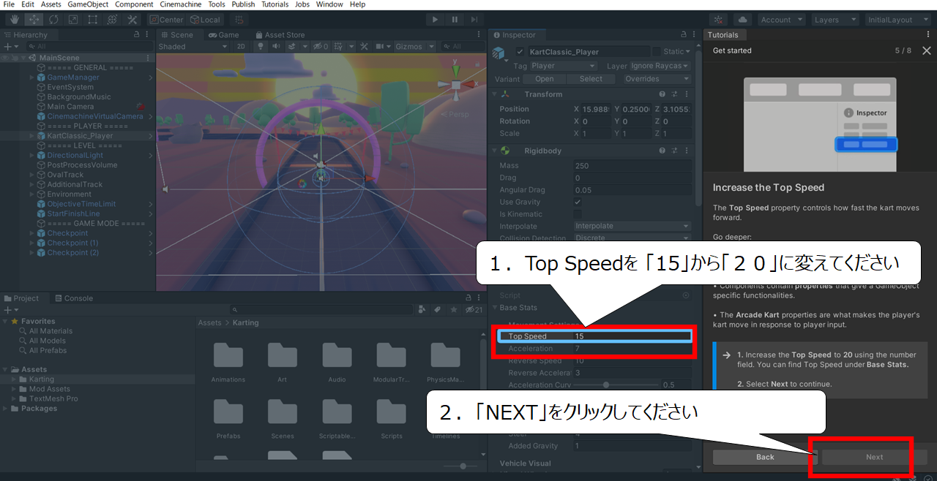Select the Rect transform tool
The image size is (937, 481).
[92, 20]
